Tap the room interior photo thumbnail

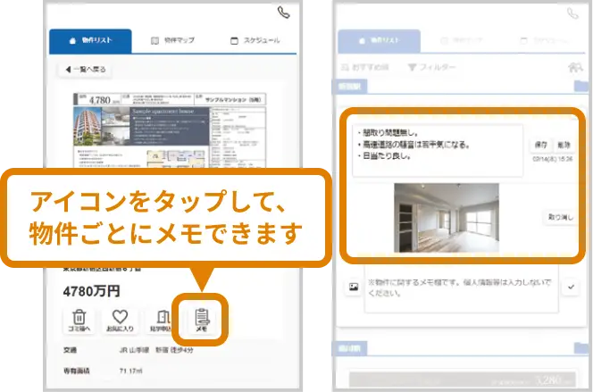click(445, 217)
